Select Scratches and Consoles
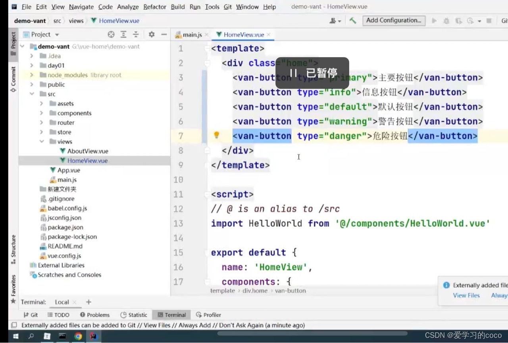The height and width of the screenshot is (343, 508). (x=69, y=275)
